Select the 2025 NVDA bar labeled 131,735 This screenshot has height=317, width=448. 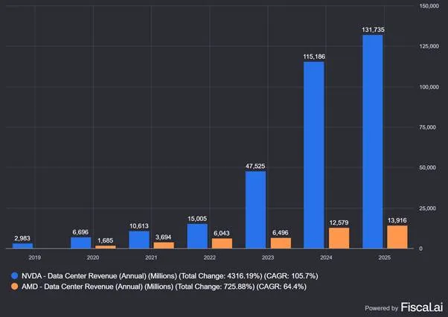373,141
